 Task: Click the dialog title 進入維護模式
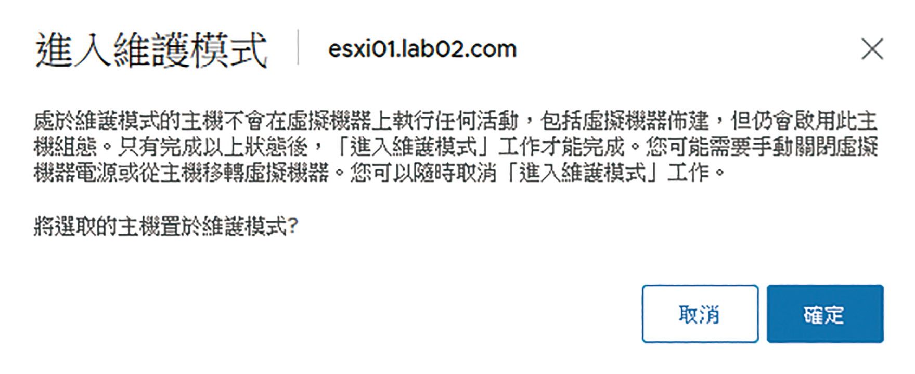point(151,50)
